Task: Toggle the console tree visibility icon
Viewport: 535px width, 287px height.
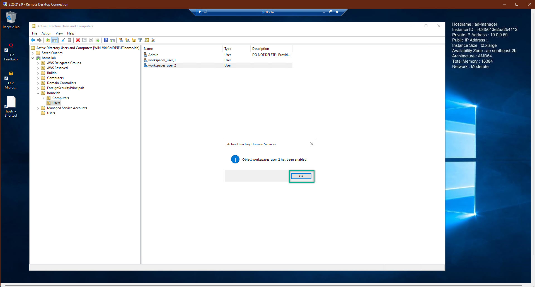Action: click(x=54, y=40)
